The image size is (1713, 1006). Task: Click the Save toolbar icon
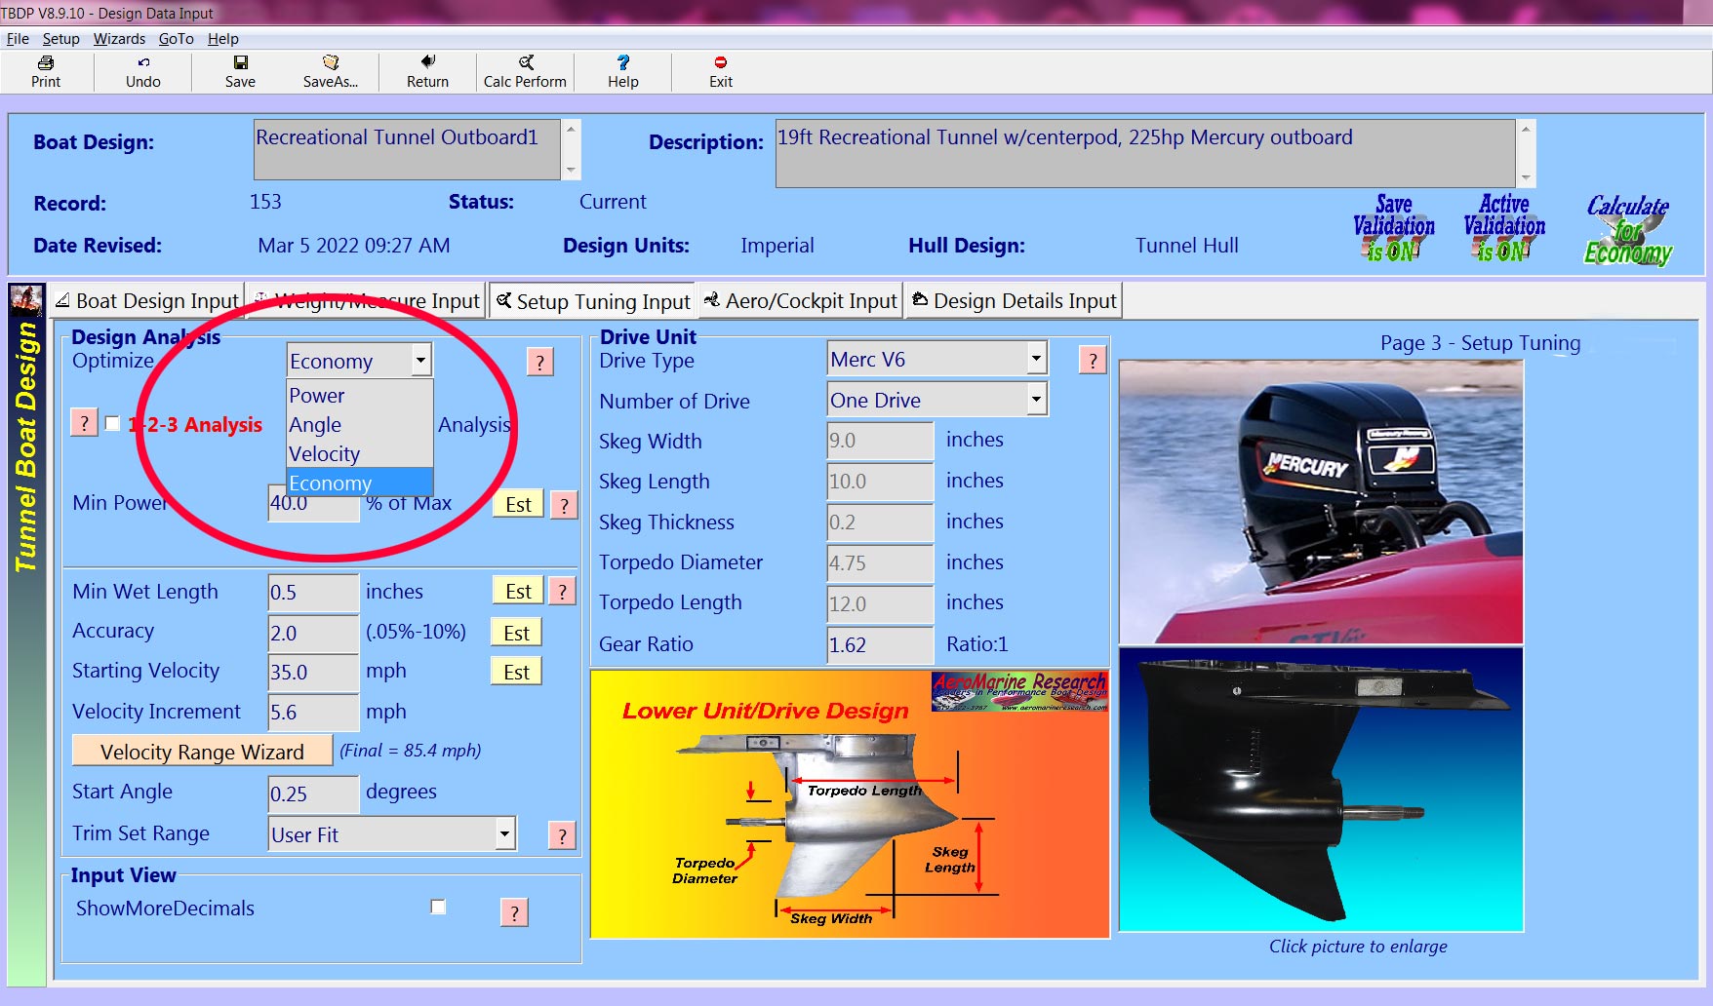point(240,71)
